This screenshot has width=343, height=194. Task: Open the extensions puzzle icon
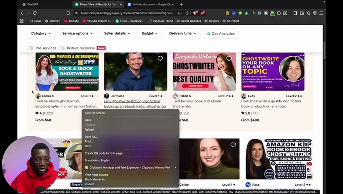pyautogui.click(x=279, y=13)
